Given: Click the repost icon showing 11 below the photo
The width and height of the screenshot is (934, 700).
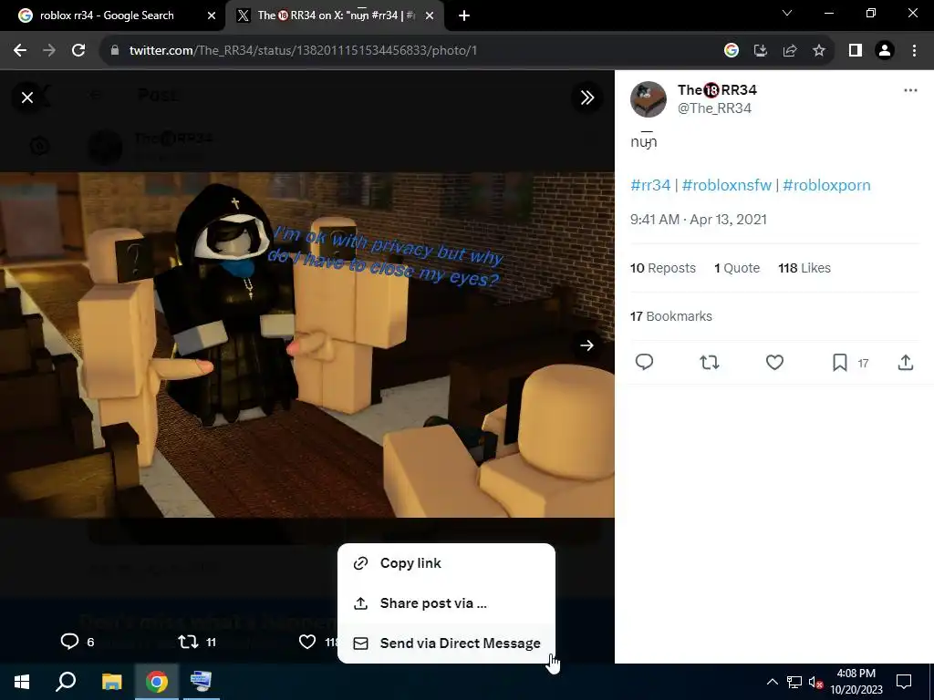Looking at the screenshot, I should click(x=188, y=642).
